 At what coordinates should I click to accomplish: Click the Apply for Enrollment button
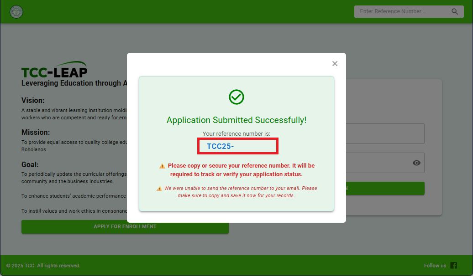(x=125, y=226)
